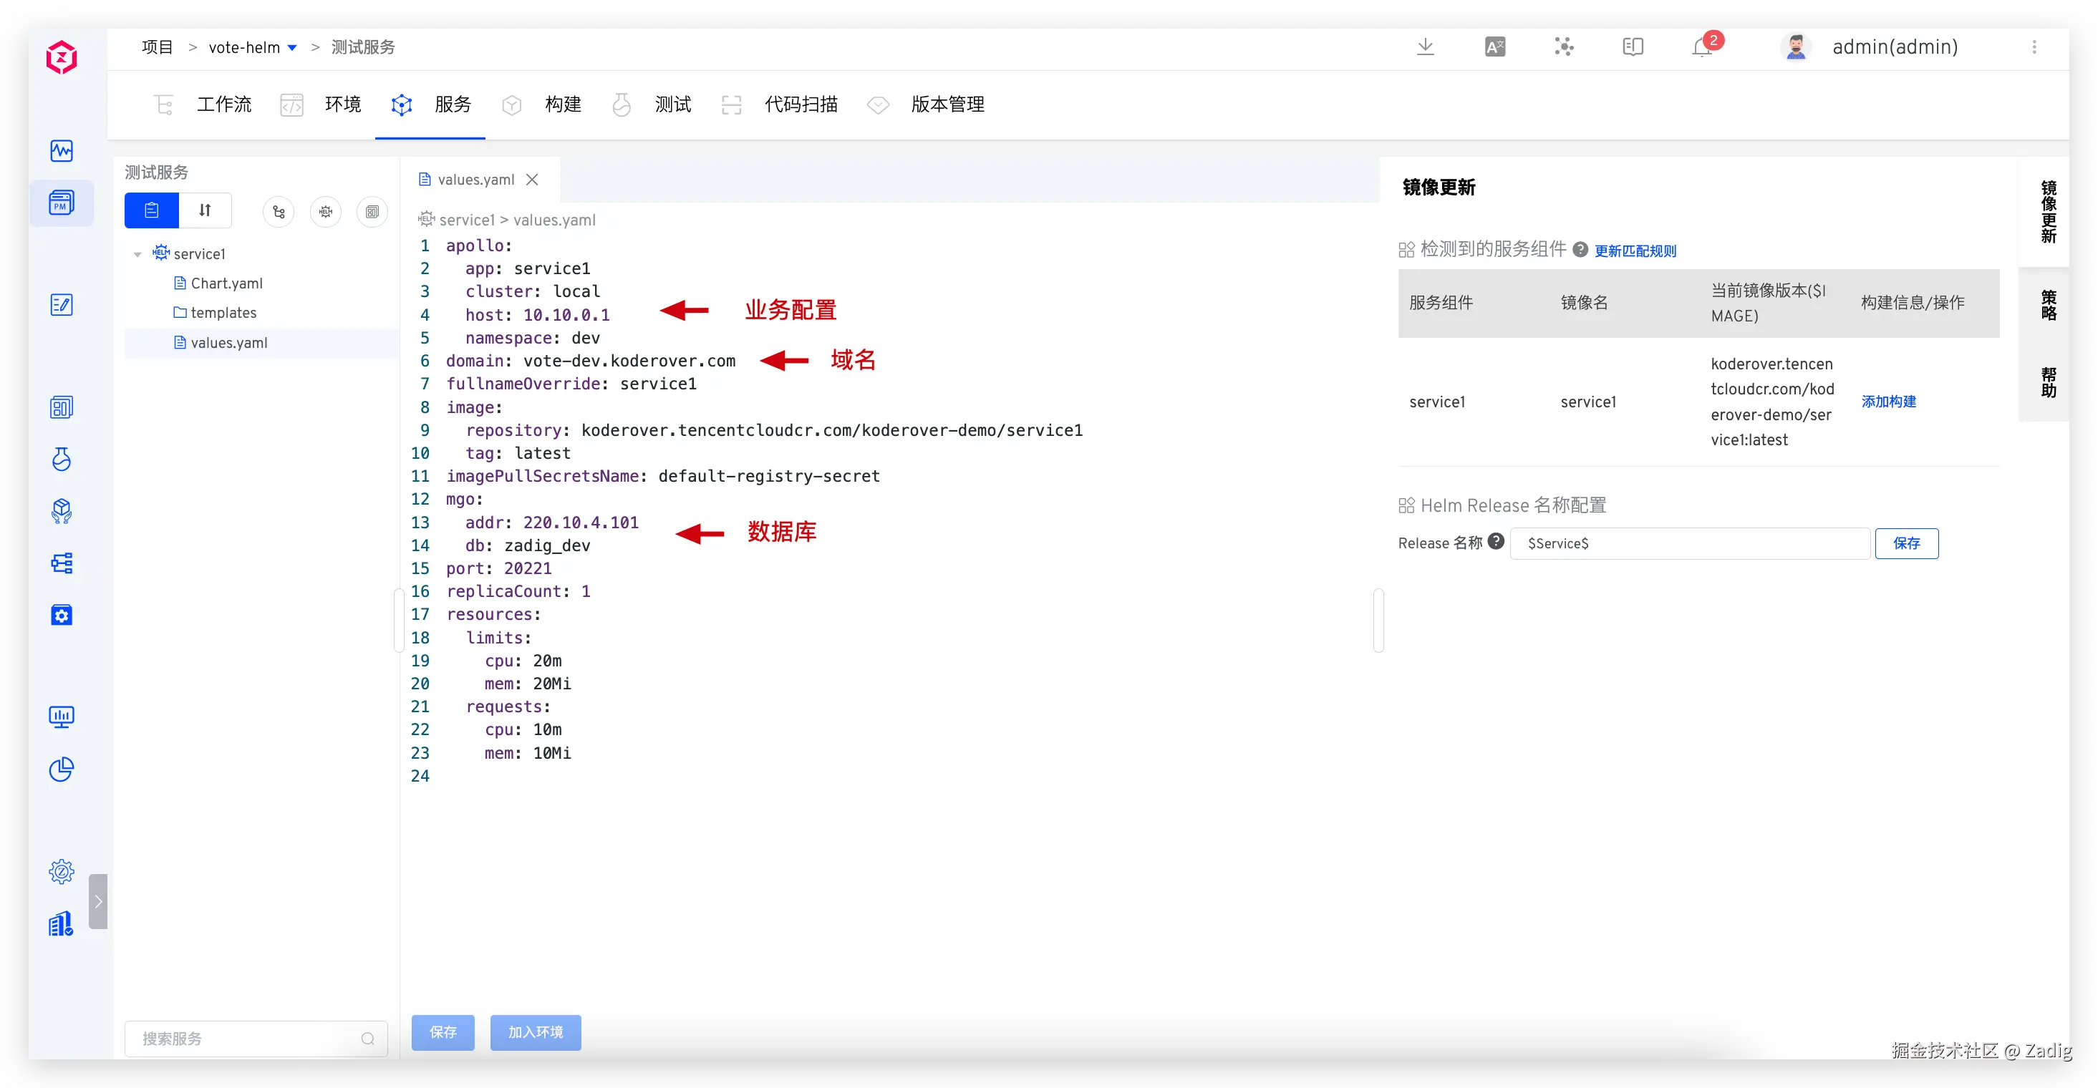The width and height of the screenshot is (2098, 1088).
Task: Open the system settings gear in sidebar
Action: [x=61, y=871]
